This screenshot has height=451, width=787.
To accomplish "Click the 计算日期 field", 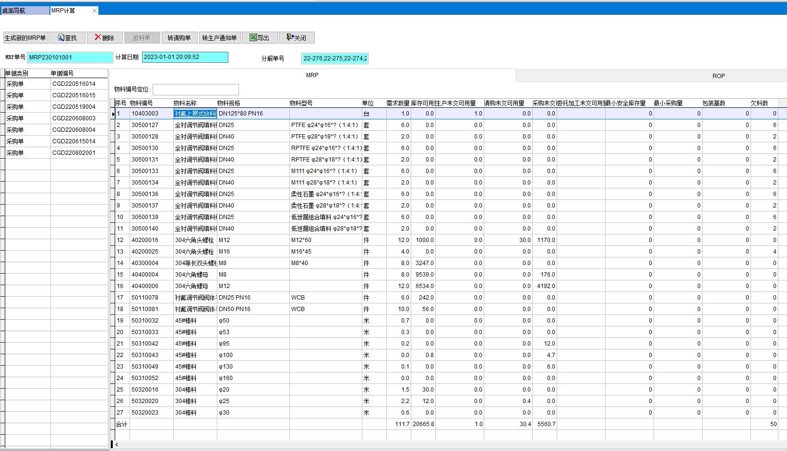I will tap(185, 57).
